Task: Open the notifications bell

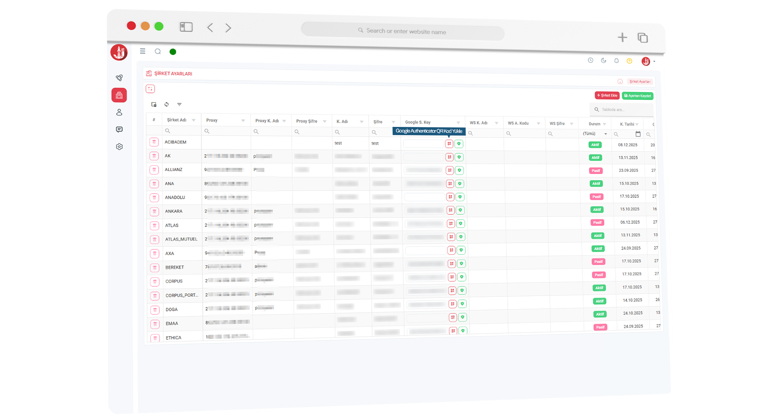Action: pos(616,61)
